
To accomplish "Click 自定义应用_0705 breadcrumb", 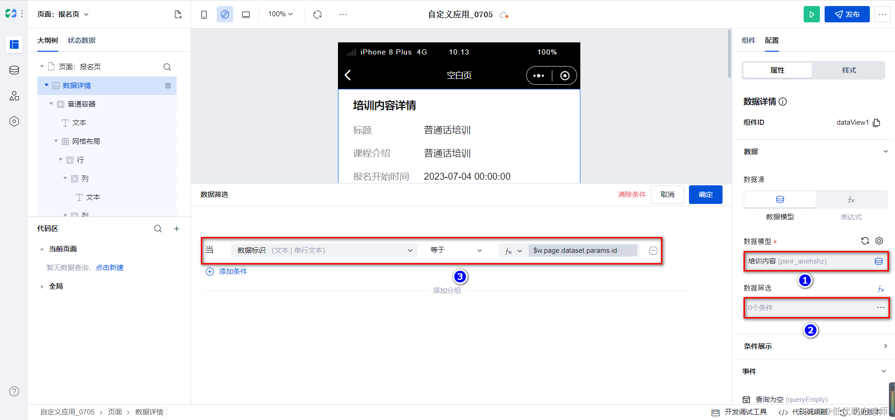I will [x=68, y=412].
